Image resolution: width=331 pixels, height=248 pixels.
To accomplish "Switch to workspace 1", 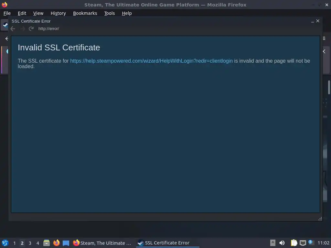I will tap(14, 243).
